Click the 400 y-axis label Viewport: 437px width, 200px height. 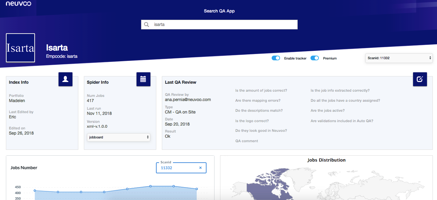(x=18, y=193)
